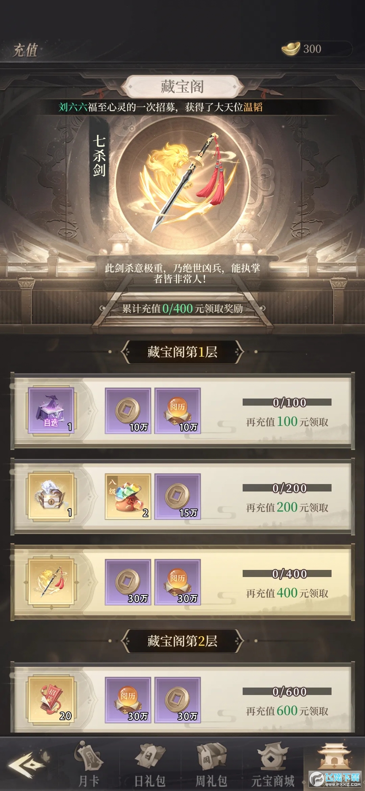Viewport: 365px width, 791px height.
Task: Select the white treasure box reward icon
Action: (51, 496)
